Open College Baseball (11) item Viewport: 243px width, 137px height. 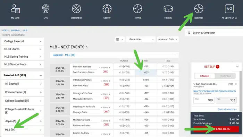tap(23, 101)
